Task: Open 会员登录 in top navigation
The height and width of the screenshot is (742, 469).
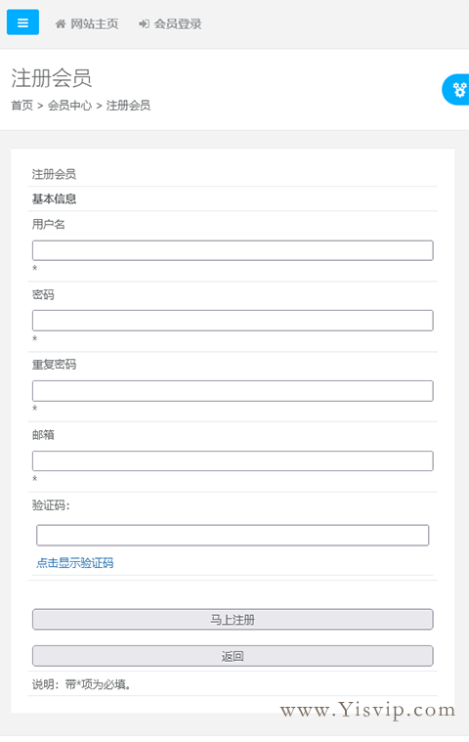Action: 178,23
